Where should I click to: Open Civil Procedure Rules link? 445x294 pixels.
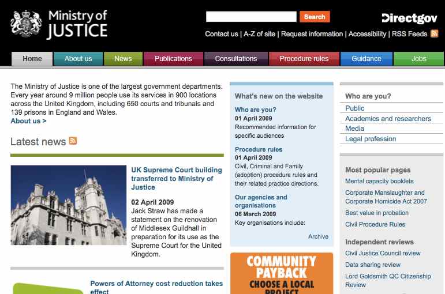click(x=375, y=224)
